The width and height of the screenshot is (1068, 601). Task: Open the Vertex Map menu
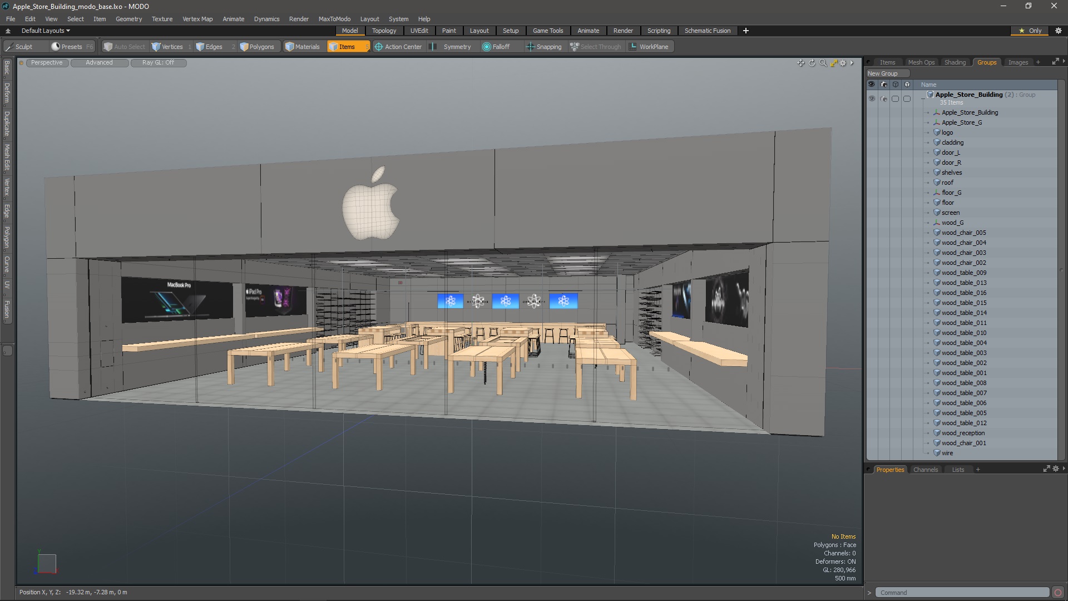pos(197,19)
